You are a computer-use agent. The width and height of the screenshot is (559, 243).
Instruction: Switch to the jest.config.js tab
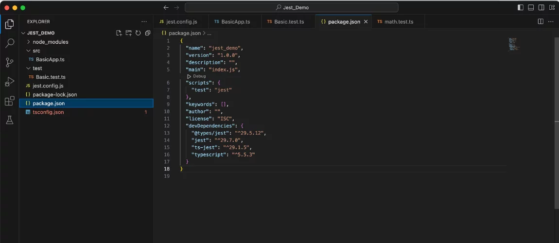click(181, 22)
